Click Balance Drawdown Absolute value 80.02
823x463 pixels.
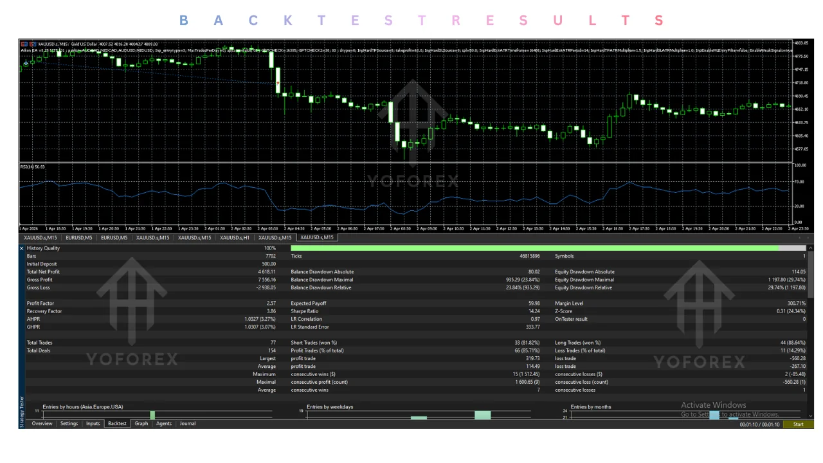tap(534, 272)
